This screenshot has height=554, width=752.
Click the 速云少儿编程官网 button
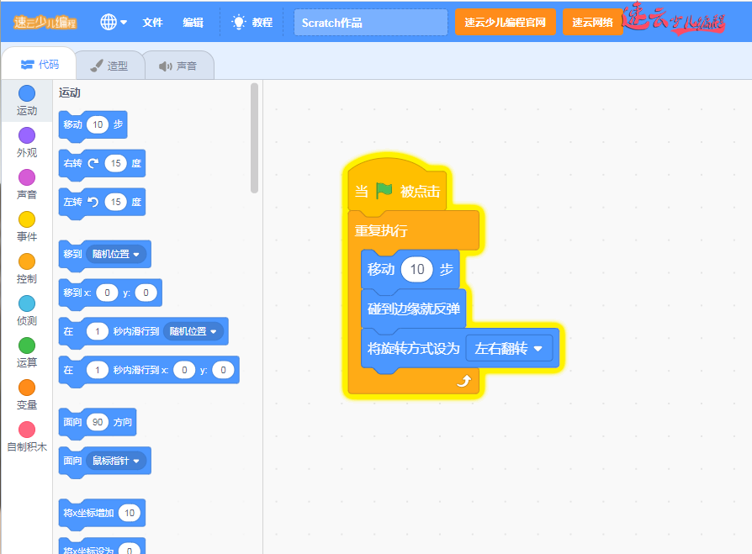click(x=506, y=23)
